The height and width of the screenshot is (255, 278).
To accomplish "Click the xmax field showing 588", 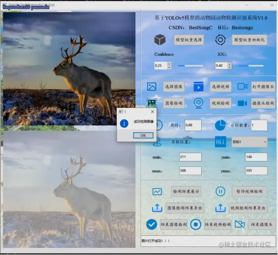I will [x=190, y=171].
